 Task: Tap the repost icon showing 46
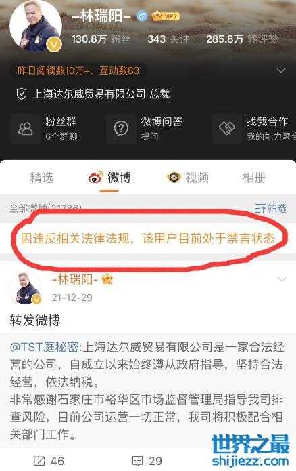pos(40,461)
